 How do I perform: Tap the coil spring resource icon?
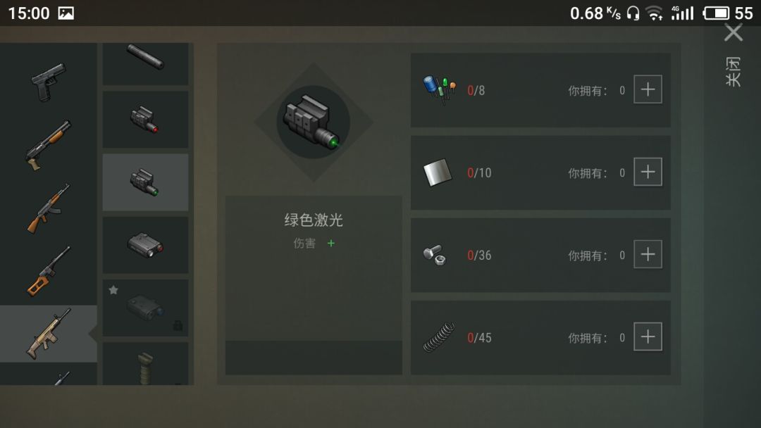[x=439, y=337]
